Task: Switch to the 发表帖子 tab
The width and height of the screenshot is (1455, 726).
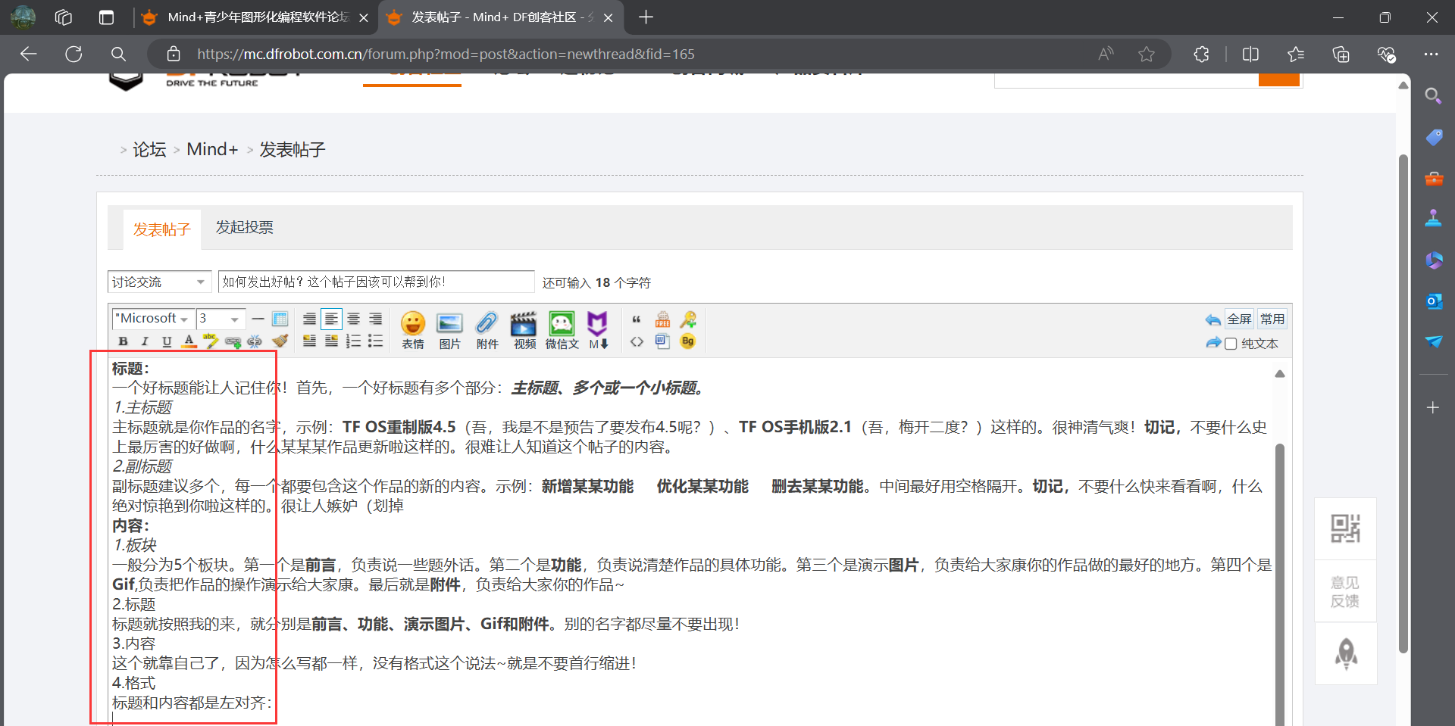Action: 162,229
